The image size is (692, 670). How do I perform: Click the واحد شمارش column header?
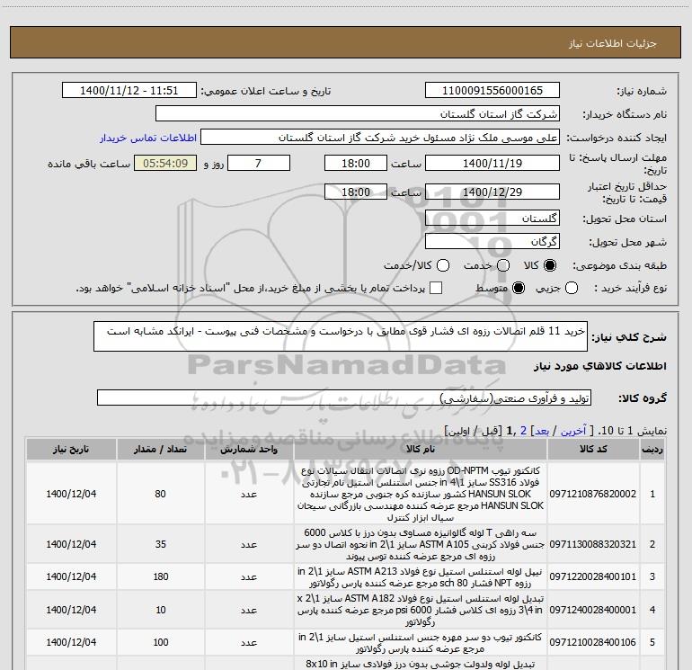[x=249, y=449]
